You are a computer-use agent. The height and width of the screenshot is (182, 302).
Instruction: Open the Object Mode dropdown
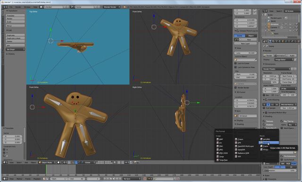pos(47,162)
